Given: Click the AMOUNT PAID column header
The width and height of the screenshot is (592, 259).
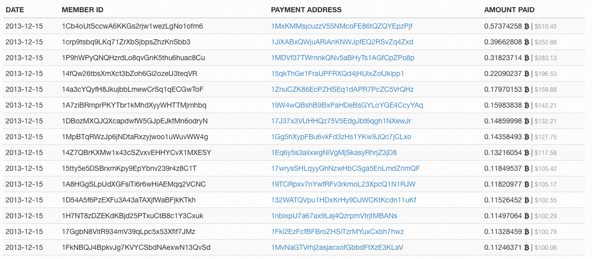Looking at the screenshot, I should click(509, 10).
